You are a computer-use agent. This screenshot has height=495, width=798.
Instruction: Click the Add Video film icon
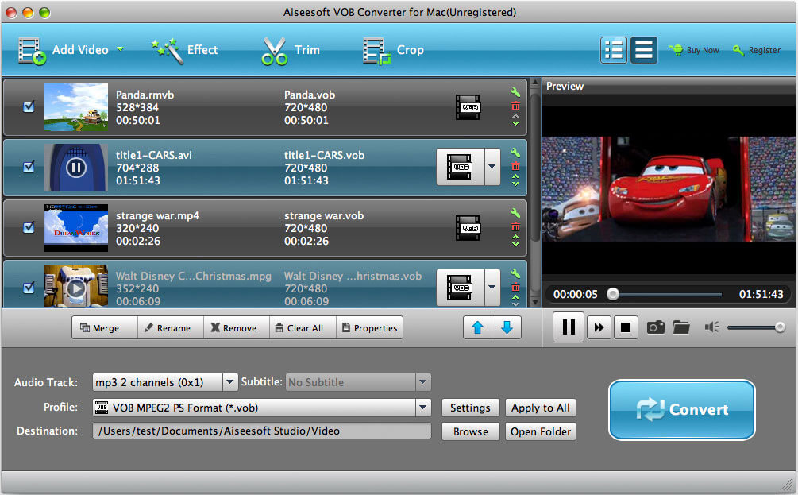click(x=32, y=51)
